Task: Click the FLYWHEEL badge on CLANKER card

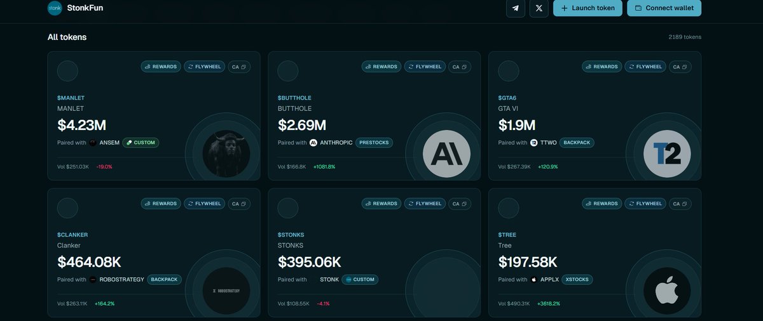Action: 205,204
